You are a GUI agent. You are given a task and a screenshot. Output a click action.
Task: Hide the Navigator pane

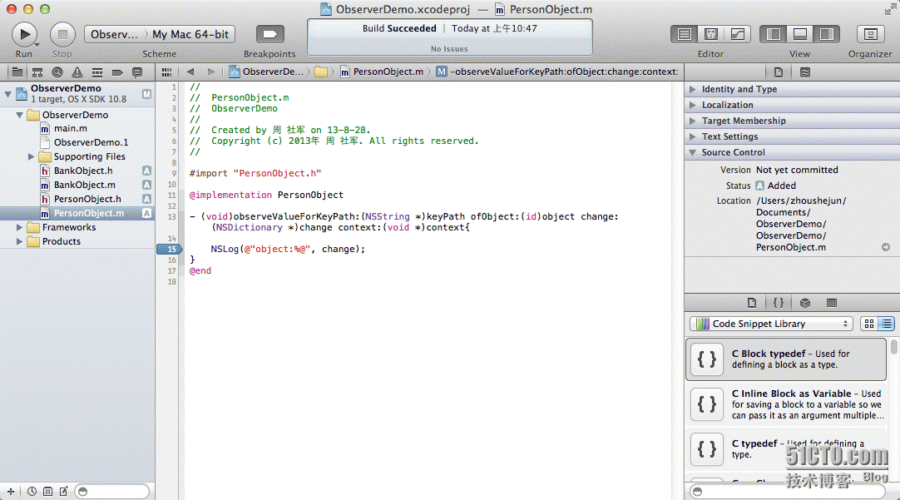click(773, 34)
